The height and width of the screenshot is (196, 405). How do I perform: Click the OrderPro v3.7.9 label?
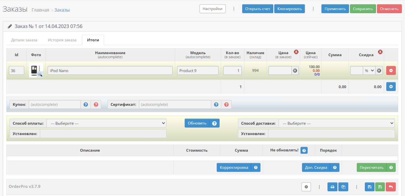(25, 186)
